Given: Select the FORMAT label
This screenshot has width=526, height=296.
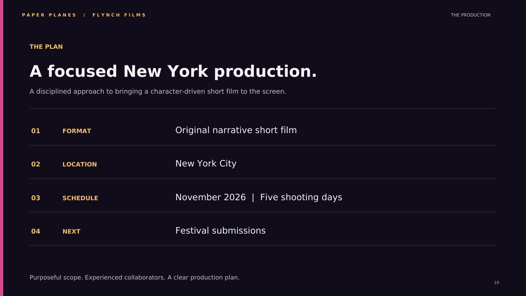Looking at the screenshot, I should point(77,131).
